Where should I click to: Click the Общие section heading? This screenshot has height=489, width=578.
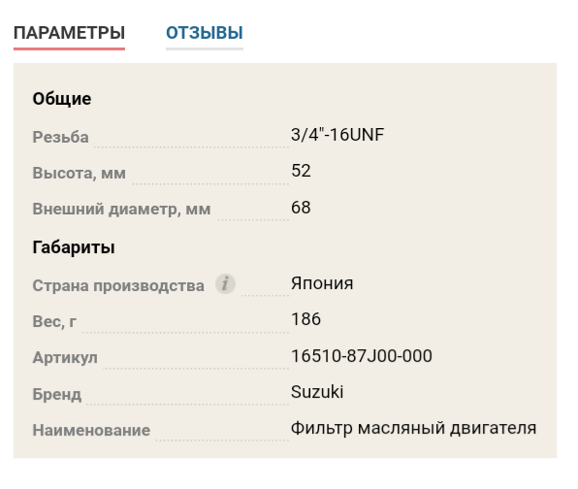pos(62,99)
